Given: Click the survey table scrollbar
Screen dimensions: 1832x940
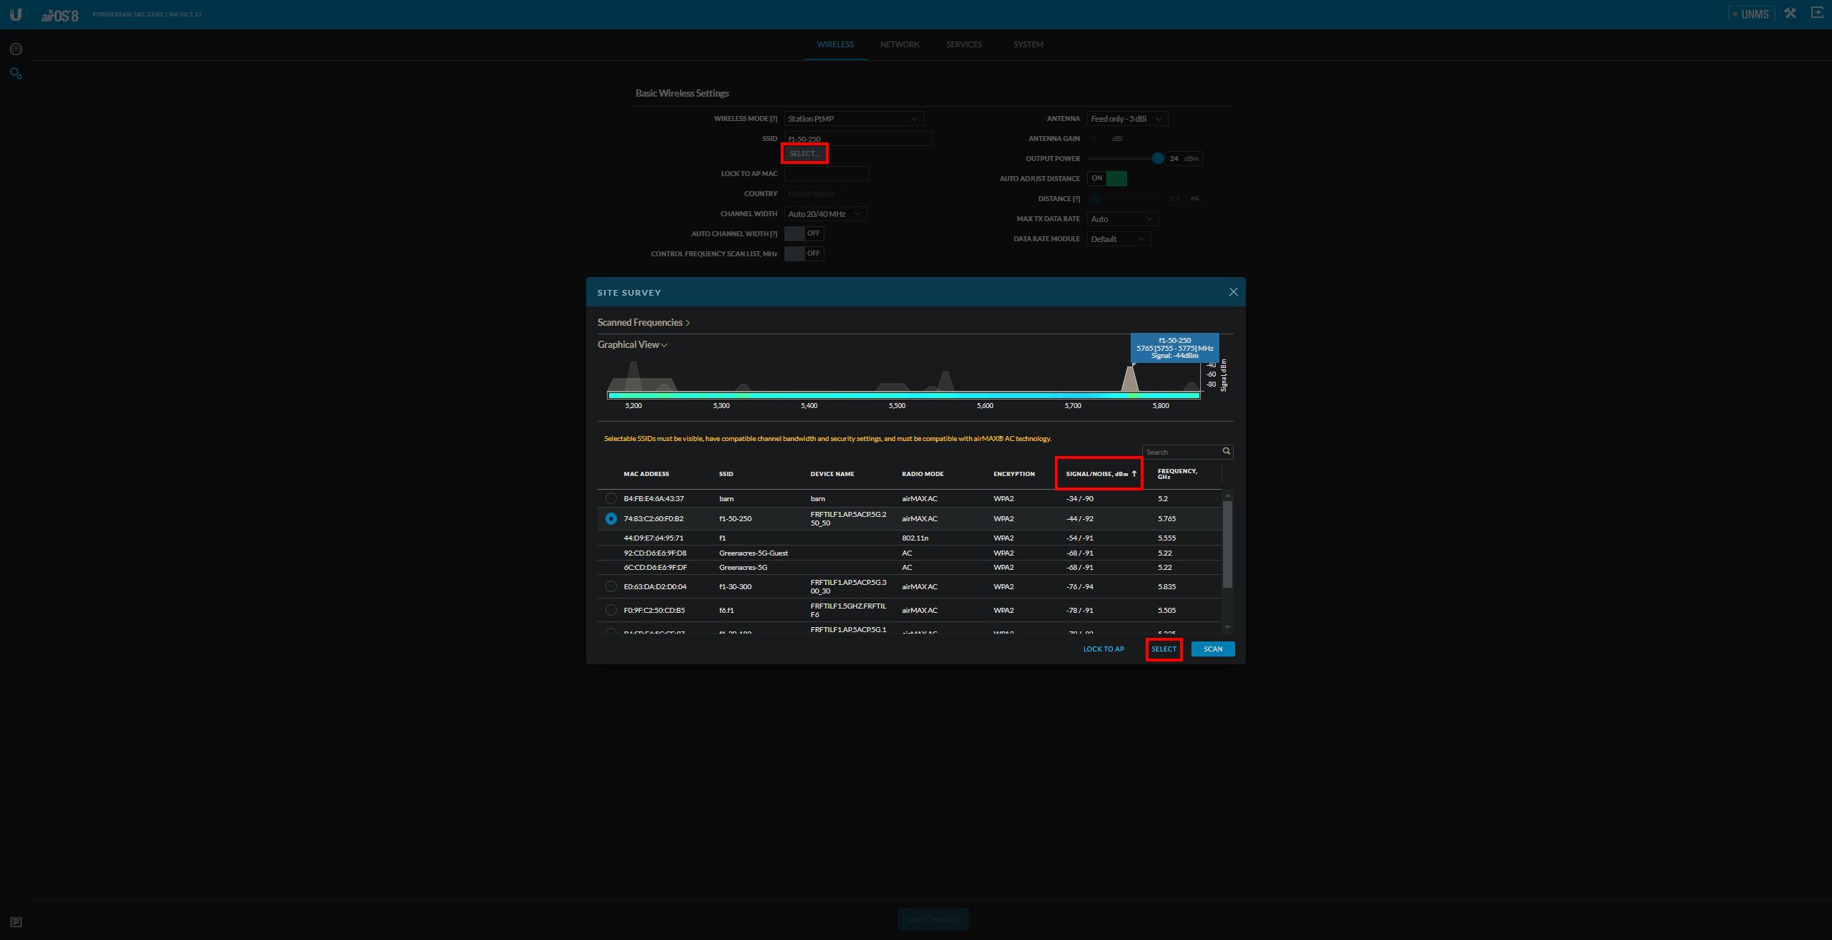Looking at the screenshot, I should click(1227, 544).
